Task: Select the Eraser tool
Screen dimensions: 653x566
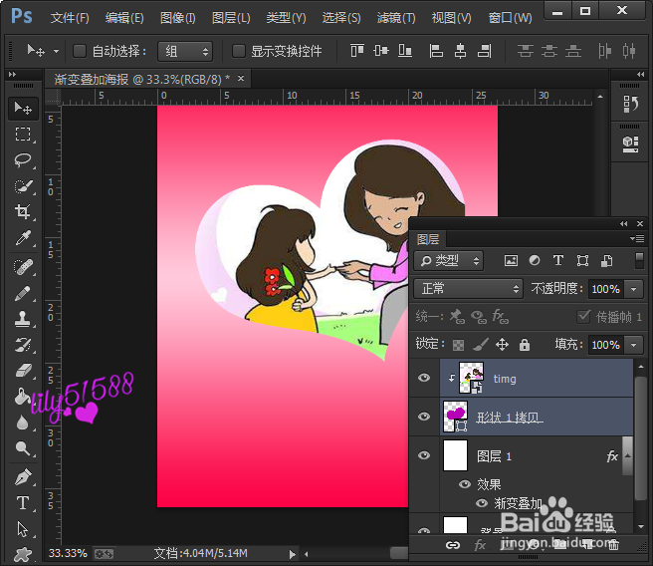Action: click(x=23, y=371)
